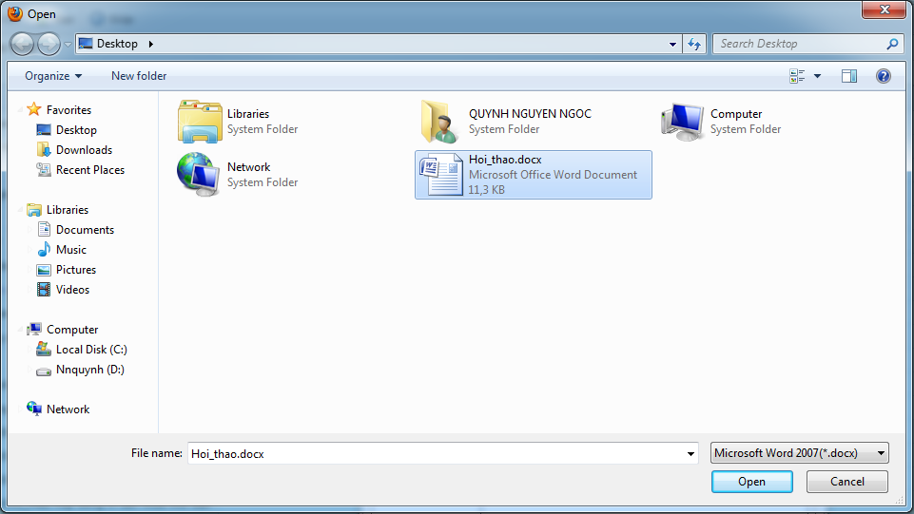This screenshot has height=514, width=914.
Task: Click the Search Desktop input field
Action: [x=799, y=44]
